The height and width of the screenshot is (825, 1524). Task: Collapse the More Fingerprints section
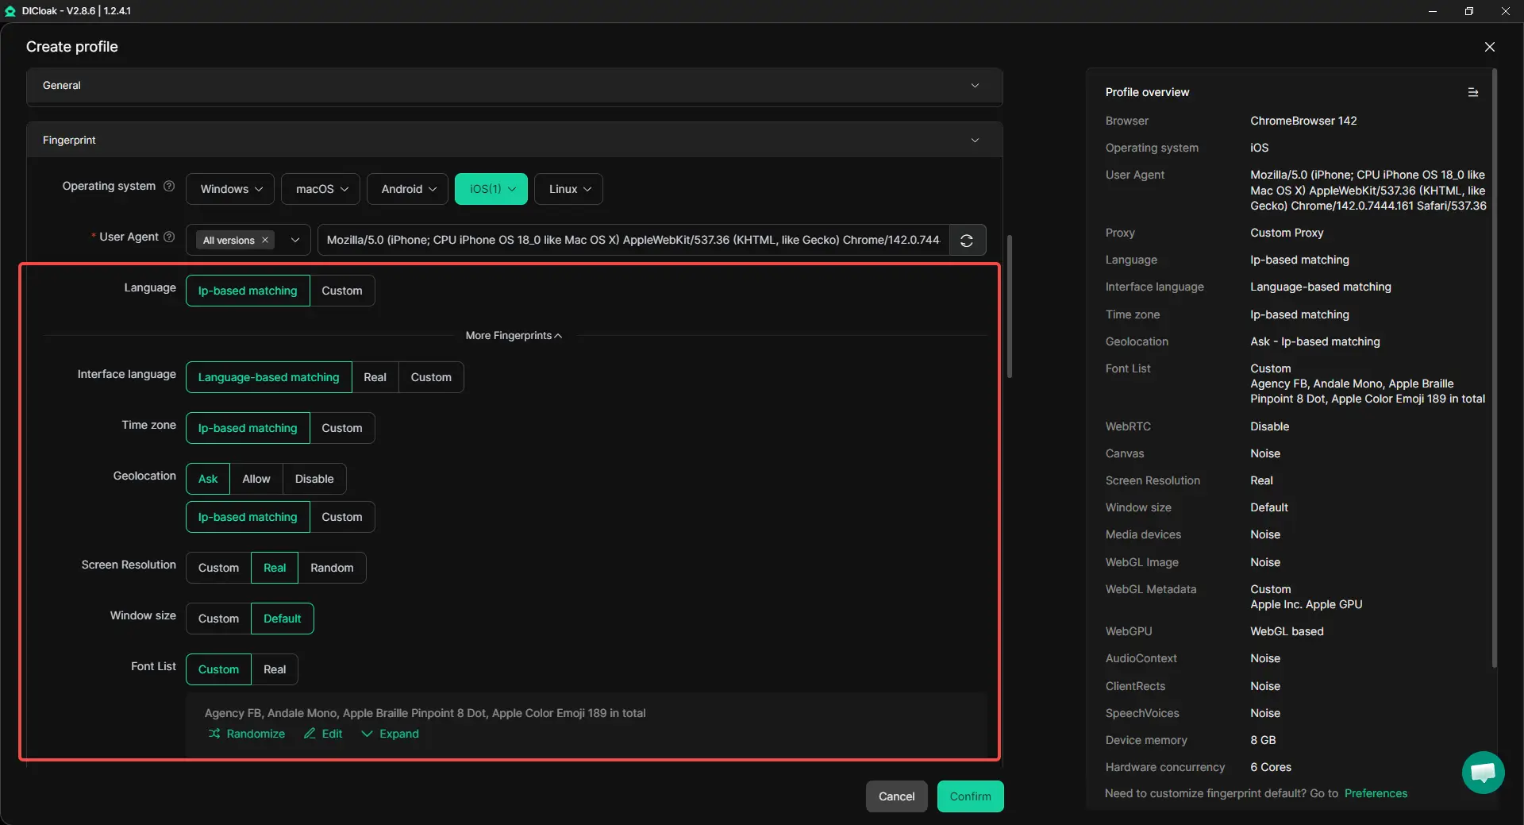(x=514, y=336)
